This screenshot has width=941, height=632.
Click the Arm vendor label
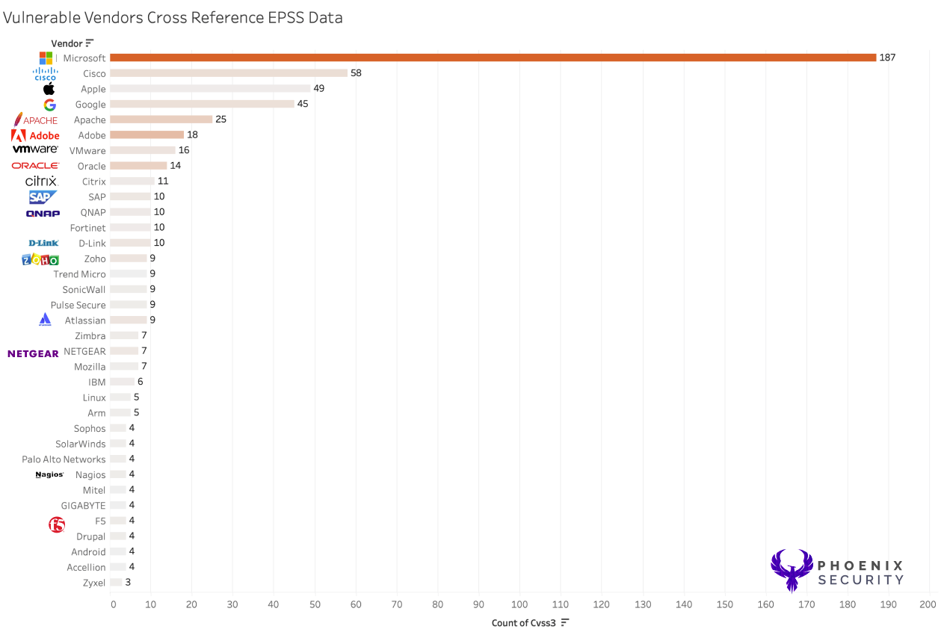coord(97,413)
